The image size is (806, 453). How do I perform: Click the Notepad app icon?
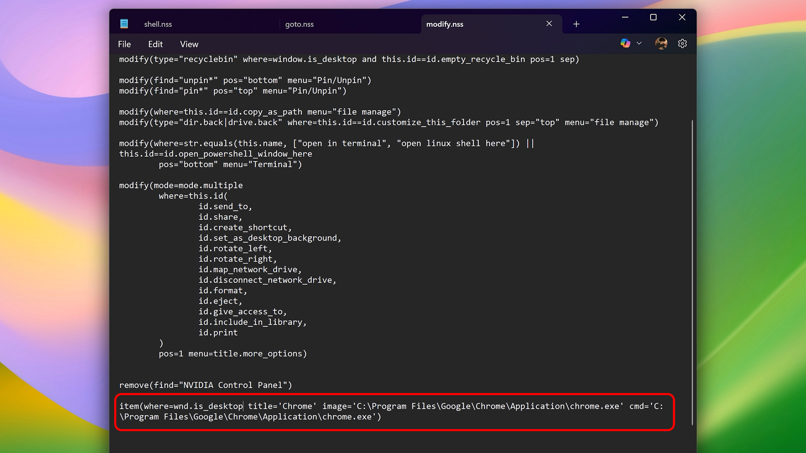124,24
